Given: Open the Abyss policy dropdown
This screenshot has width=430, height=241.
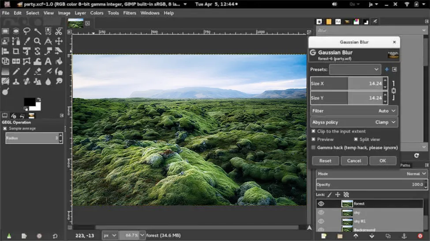Looking at the screenshot, I should [355, 122].
